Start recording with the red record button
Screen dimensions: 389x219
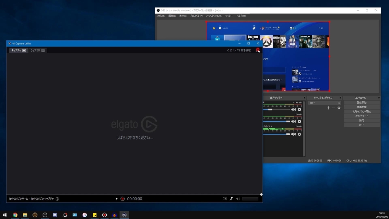pyautogui.click(x=123, y=199)
